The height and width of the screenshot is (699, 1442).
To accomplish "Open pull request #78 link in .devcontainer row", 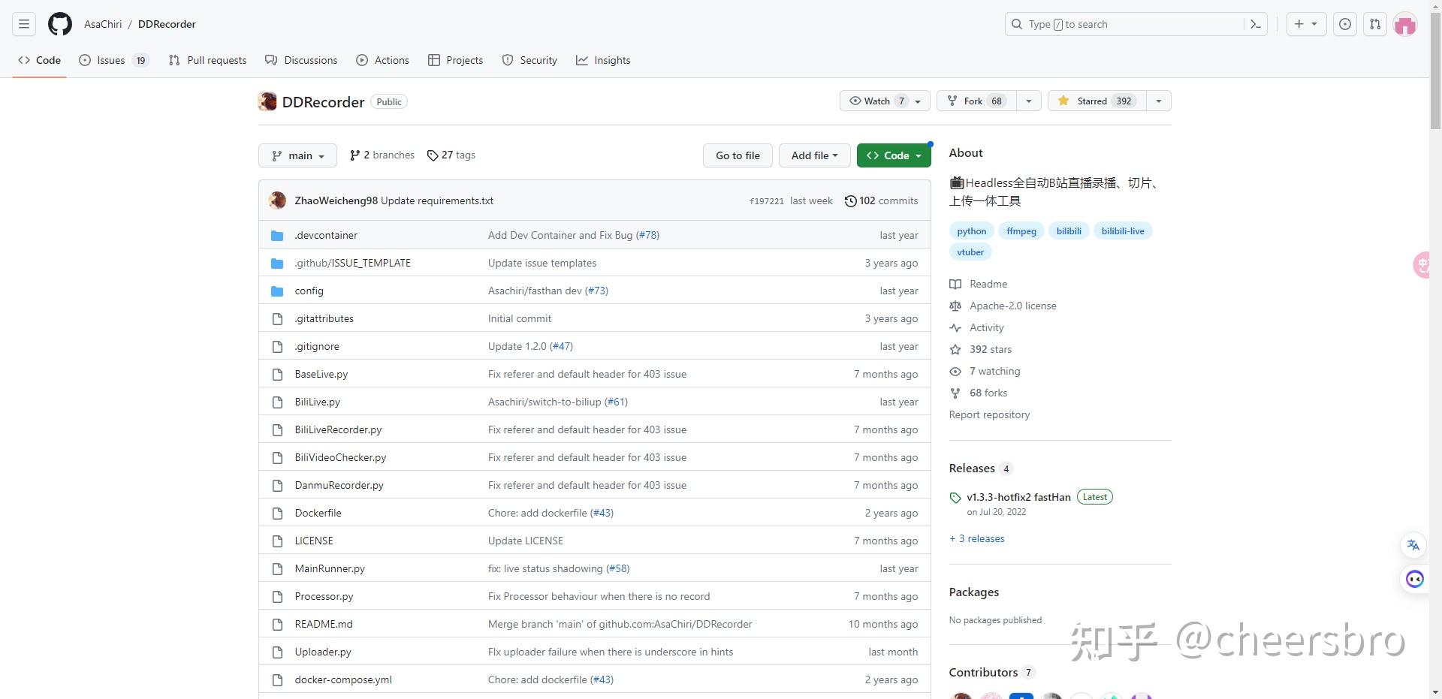I will (647, 235).
